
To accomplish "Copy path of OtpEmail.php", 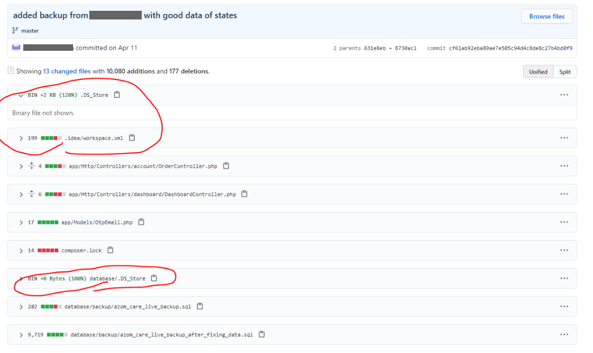I will coord(141,222).
